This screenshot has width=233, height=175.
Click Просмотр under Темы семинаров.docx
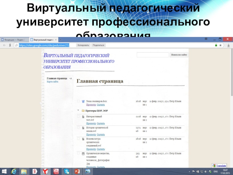[x=91, y=105]
